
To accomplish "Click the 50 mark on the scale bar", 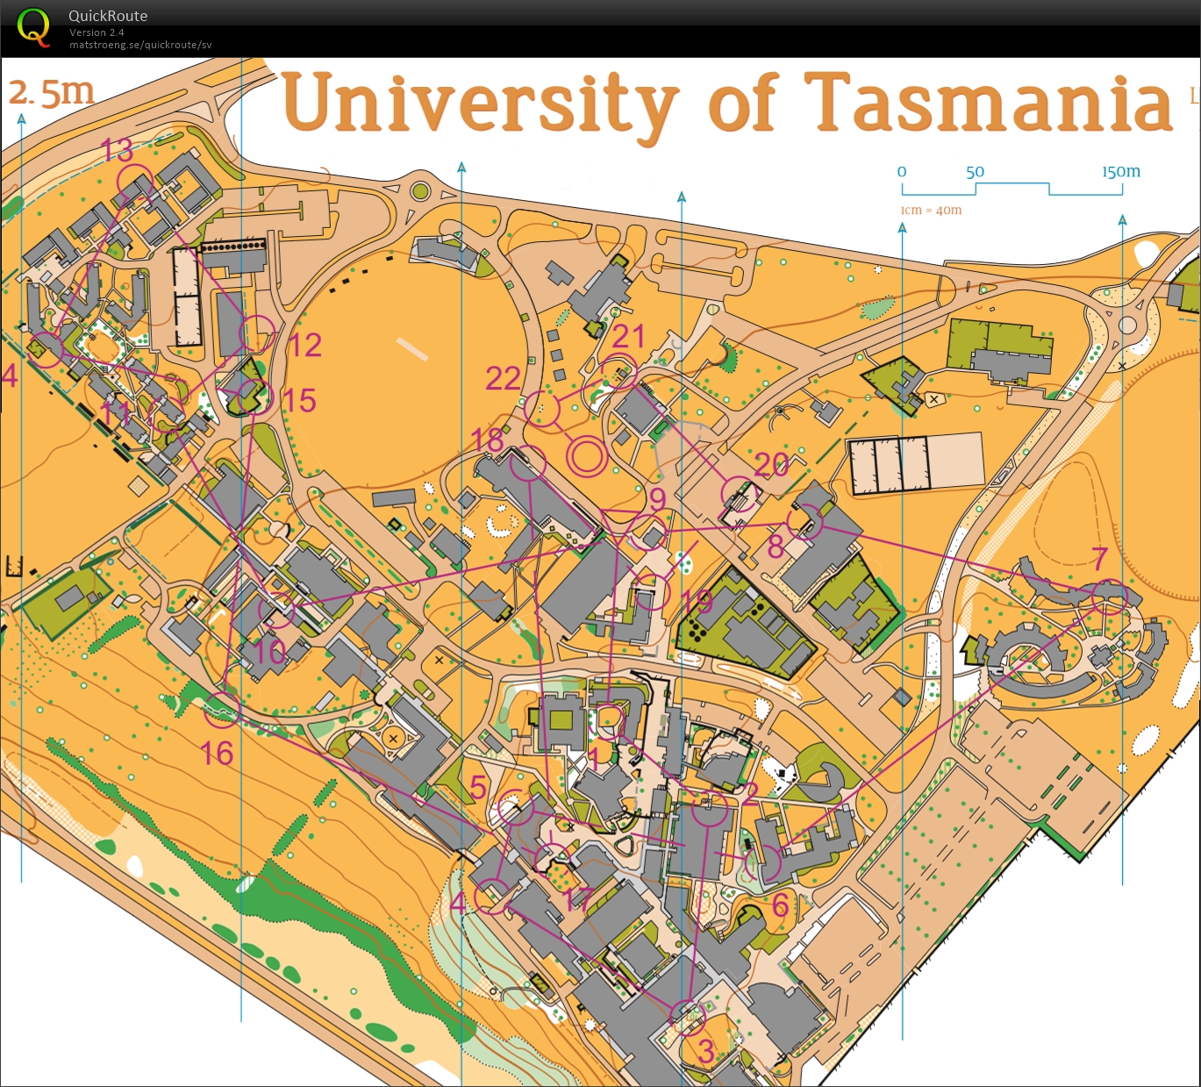I will pyautogui.click(x=975, y=172).
